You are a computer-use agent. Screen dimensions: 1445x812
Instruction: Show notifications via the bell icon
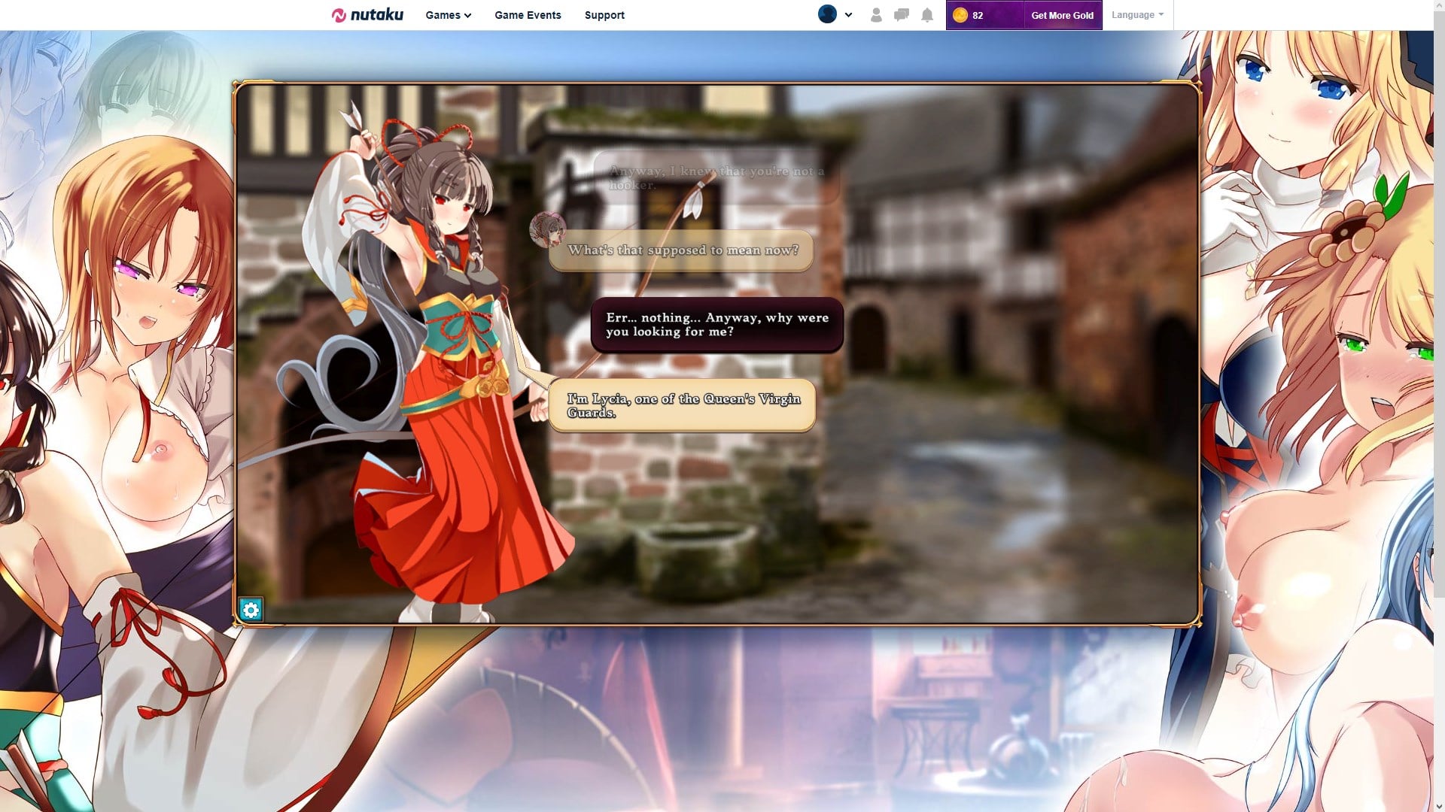(927, 15)
